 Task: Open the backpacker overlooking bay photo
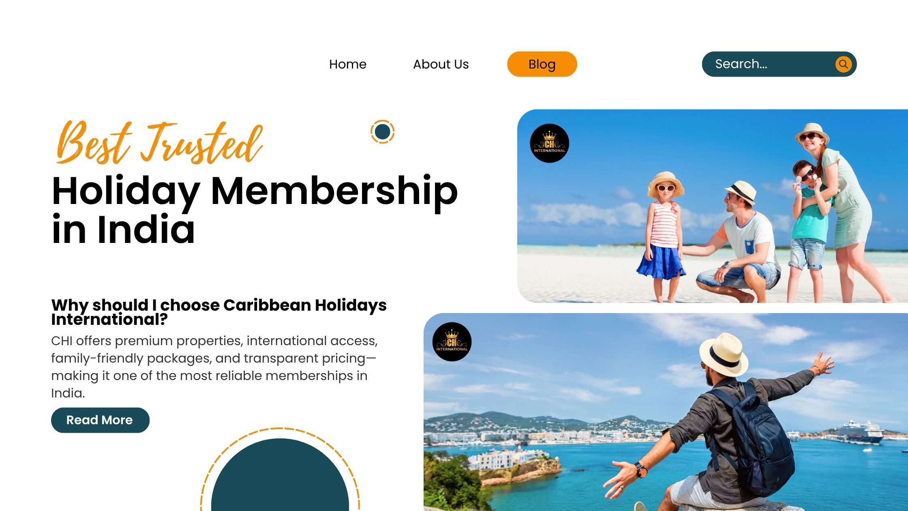coord(666,412)
